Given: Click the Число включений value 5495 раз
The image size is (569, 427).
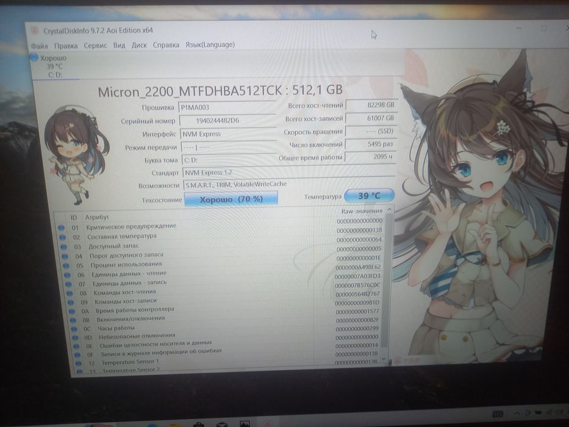Looking at the screenshot, I should coord(371,144).
